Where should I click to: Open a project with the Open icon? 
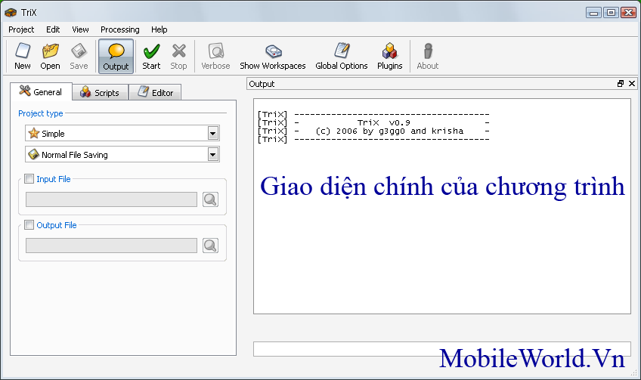(x=50, y=56)
